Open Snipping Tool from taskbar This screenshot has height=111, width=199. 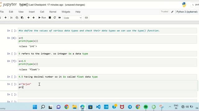(x=162, y=107)
